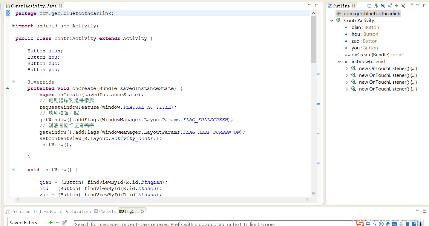Viewport: 429px width, 226px height.
Task: Click the override marker beside onCreate
Action: tap(8, 88)
